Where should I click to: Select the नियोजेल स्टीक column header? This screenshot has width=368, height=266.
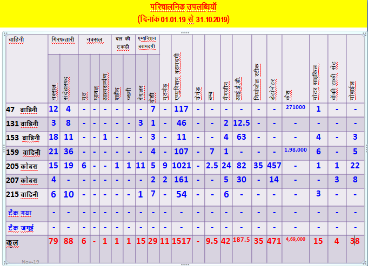point(257,82)
